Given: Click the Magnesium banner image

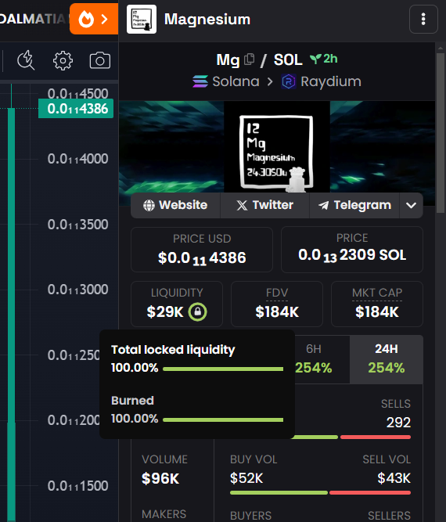Looking at the screenshot, I should pyautogui.click(x=277, y=148).
